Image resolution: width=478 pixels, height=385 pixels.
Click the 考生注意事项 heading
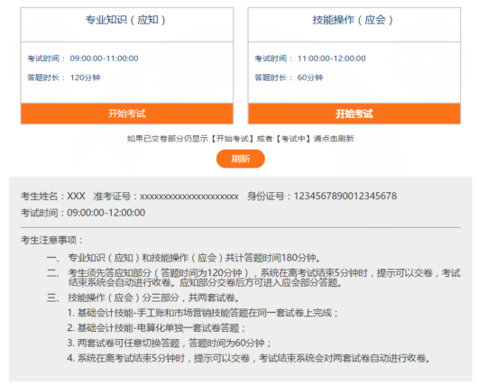(51, 240)
